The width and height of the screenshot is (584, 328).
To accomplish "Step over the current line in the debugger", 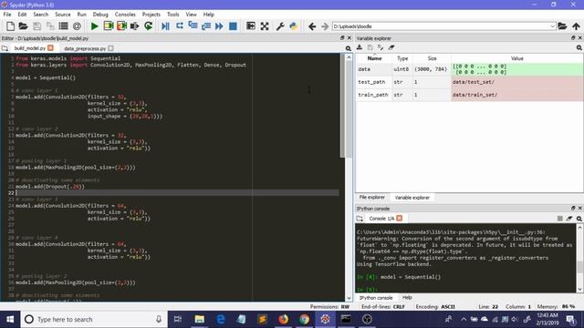I will [180, 26].
